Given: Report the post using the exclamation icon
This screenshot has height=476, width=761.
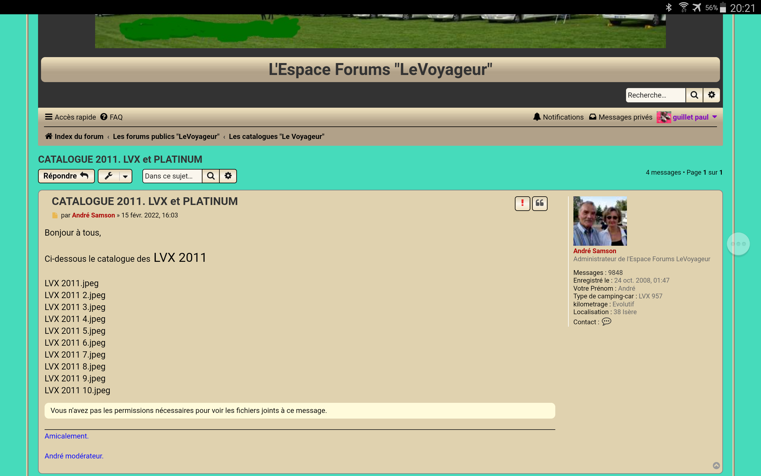Looking at the screenshot, I should click(522, 203).
